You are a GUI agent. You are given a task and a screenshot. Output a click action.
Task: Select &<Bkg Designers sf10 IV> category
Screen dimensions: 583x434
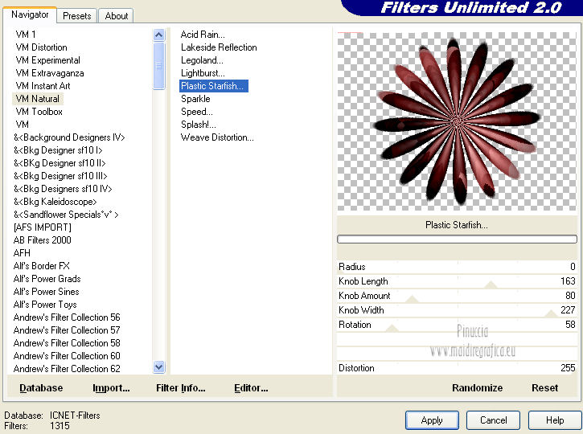[63, 189]
